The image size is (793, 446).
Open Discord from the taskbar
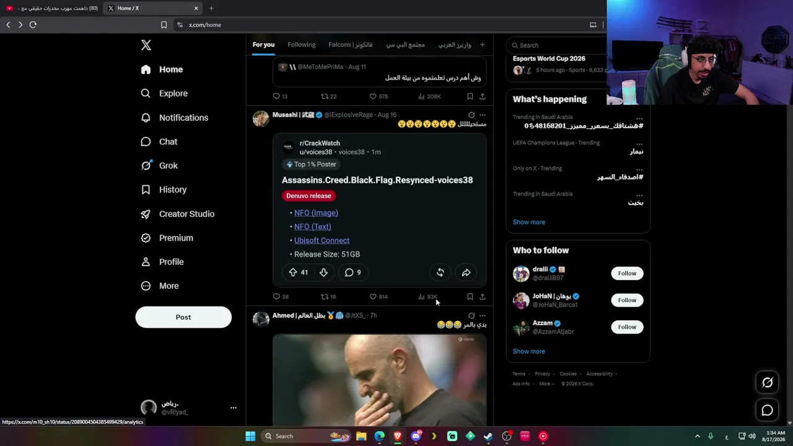click(x=416, y=436)
